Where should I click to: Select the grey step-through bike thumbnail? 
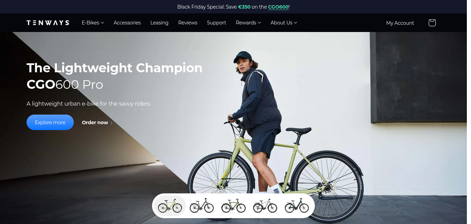(x=202, y=206)
